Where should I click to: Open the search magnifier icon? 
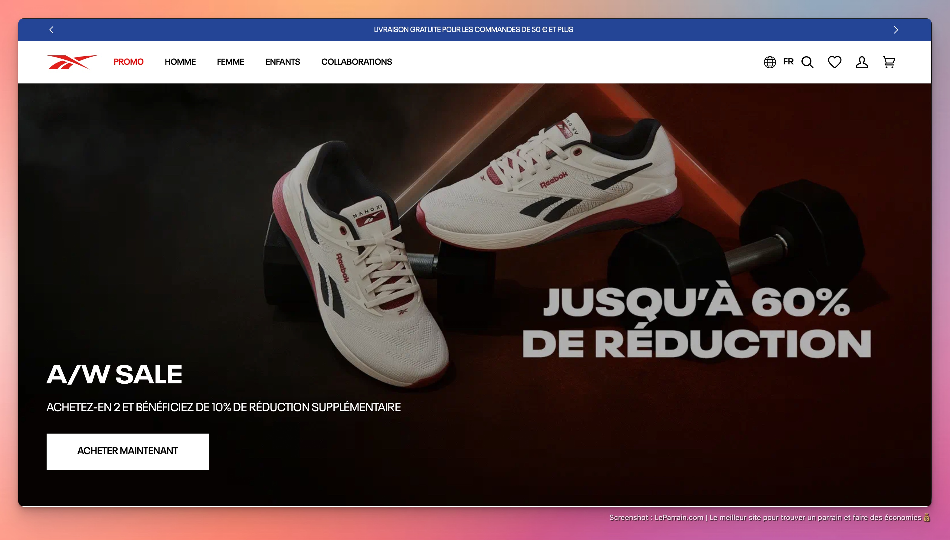pos(807,62)
